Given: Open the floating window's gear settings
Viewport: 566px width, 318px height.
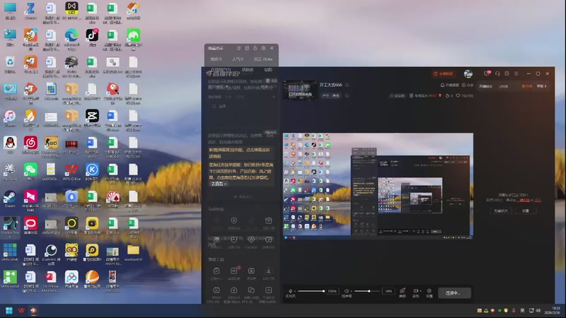Looking at the screenshot, I should [x=263, y=48].
